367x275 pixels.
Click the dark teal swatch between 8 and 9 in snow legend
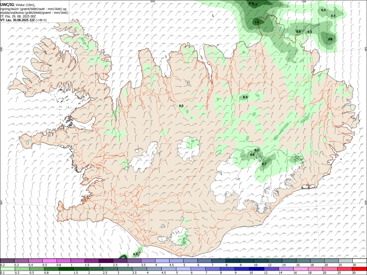[233, 261]
